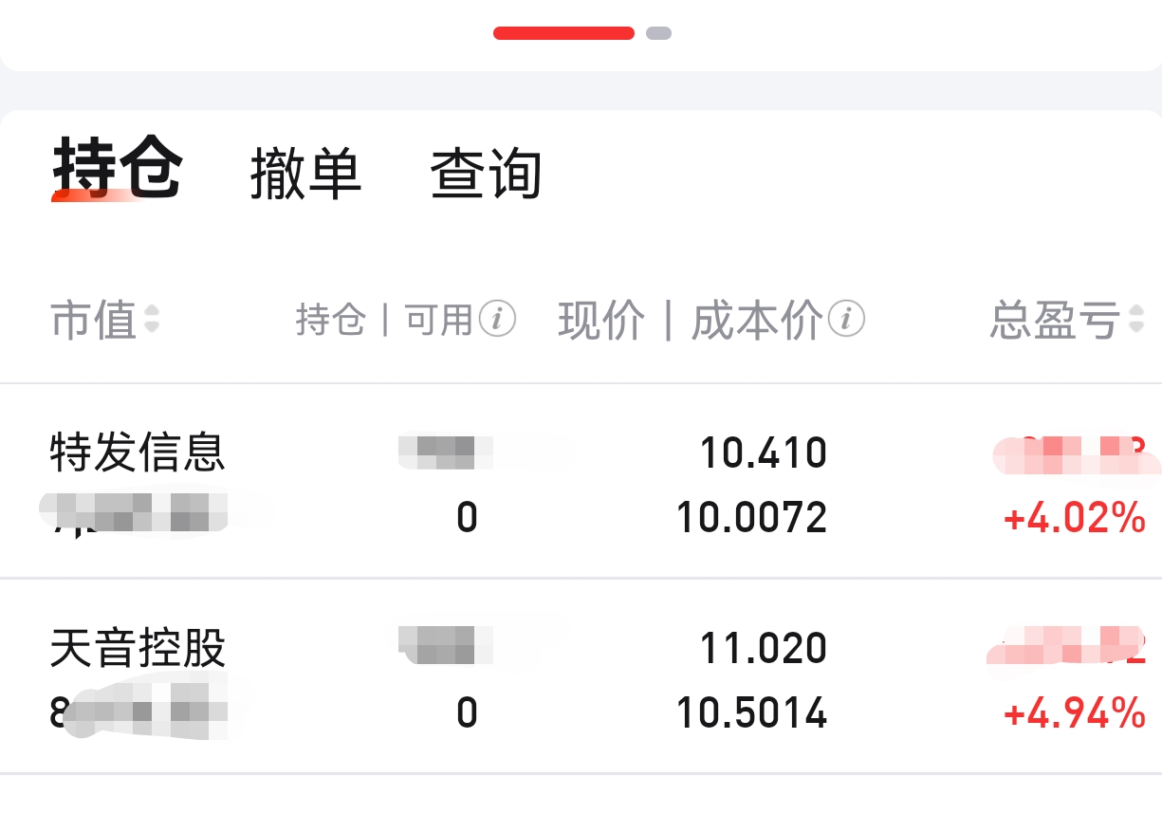Open the 天音控股 stock holding
This screenshot has height=813, width=1162.
click(x=138, y=649)
